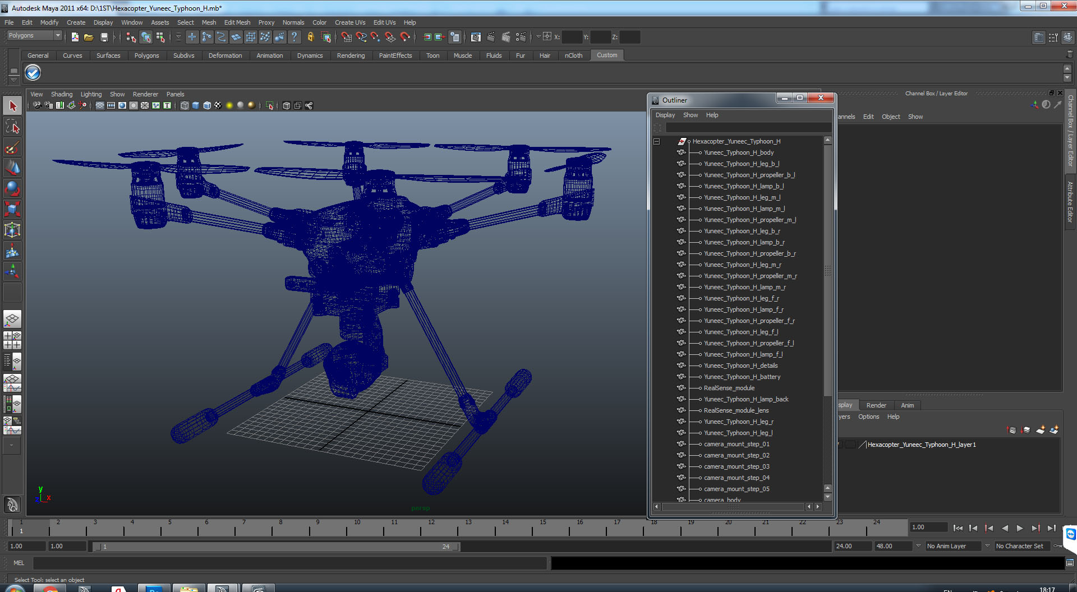Choose the Move tool cone icon
Screen dimensions: 1077x592
pyautogui.click(x=12, y=168)
